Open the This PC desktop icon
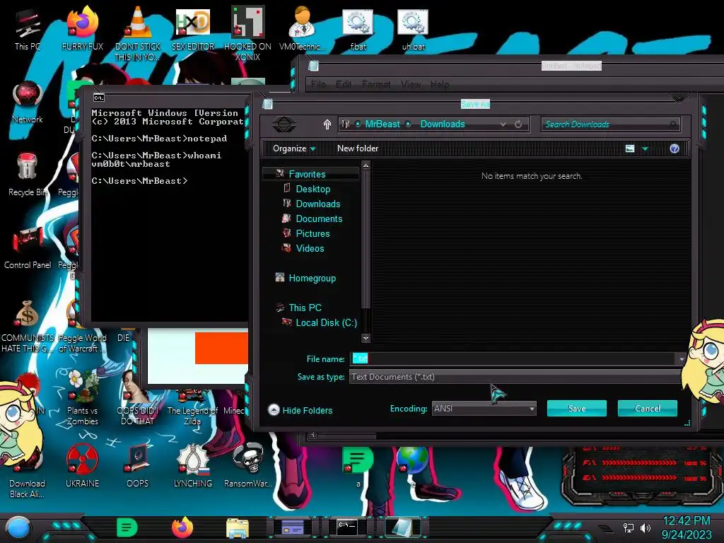 pos(28,28)
